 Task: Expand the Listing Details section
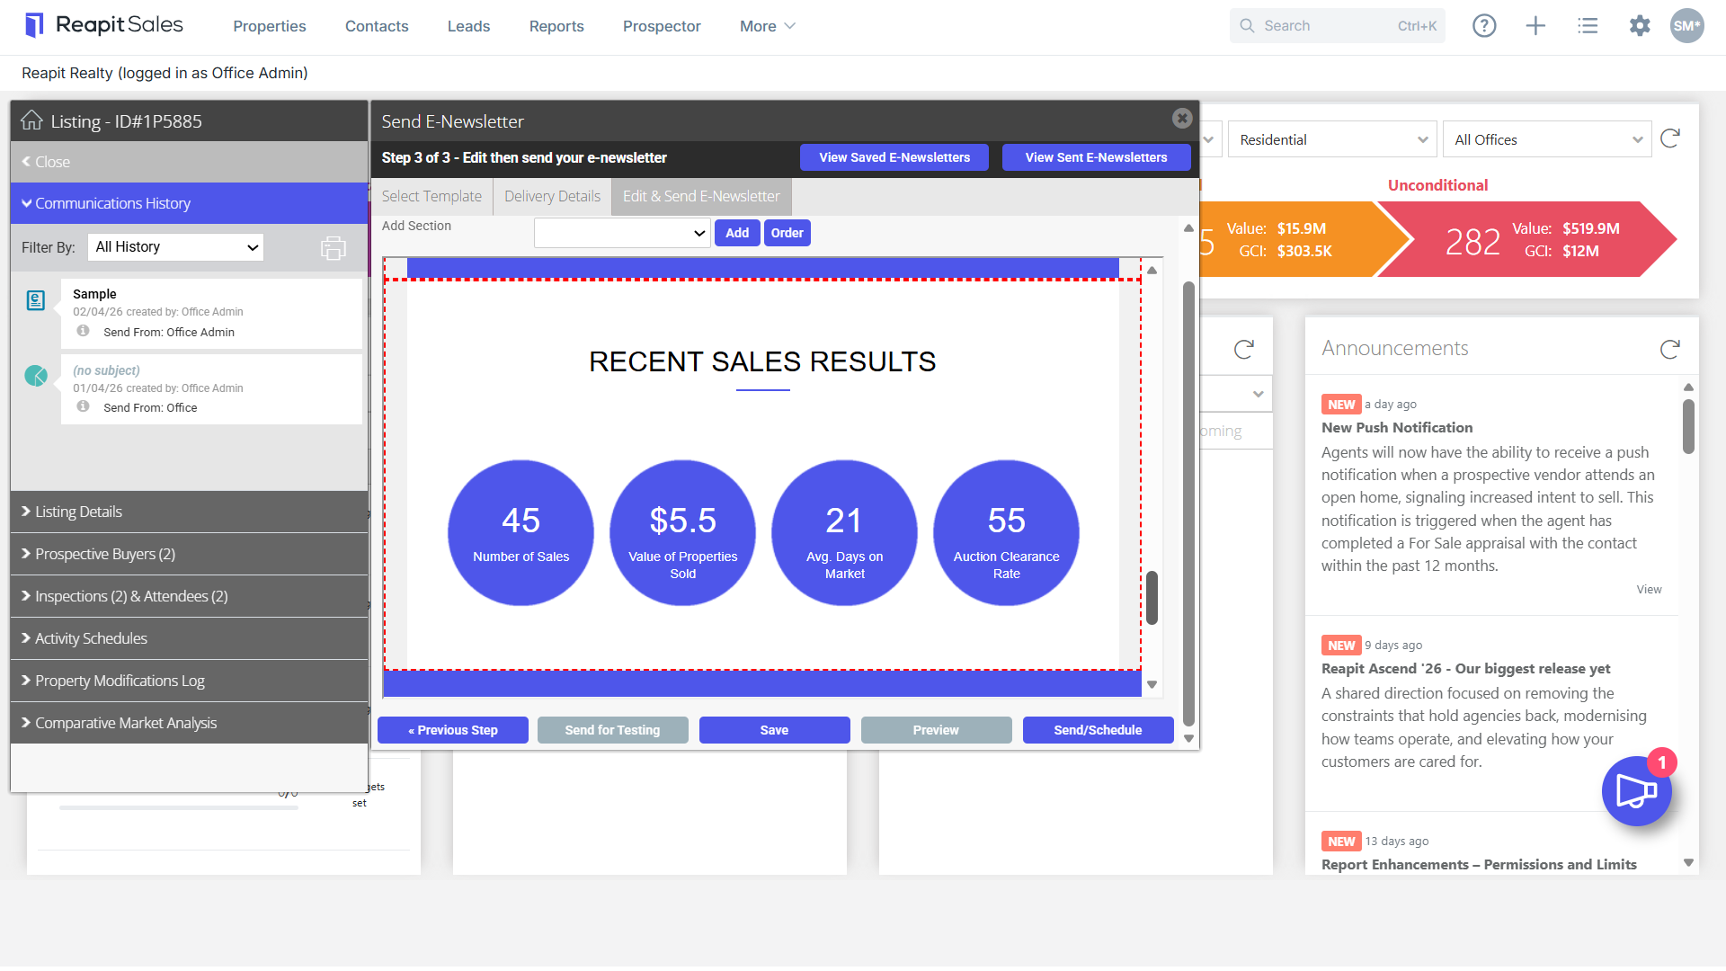(x=189, y=512)
